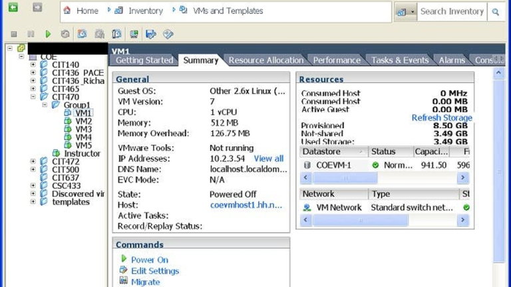The height and width of the screenshot is (287, 511).
Task: Switch to Resource Allocation tab
Action: point(266,60)
